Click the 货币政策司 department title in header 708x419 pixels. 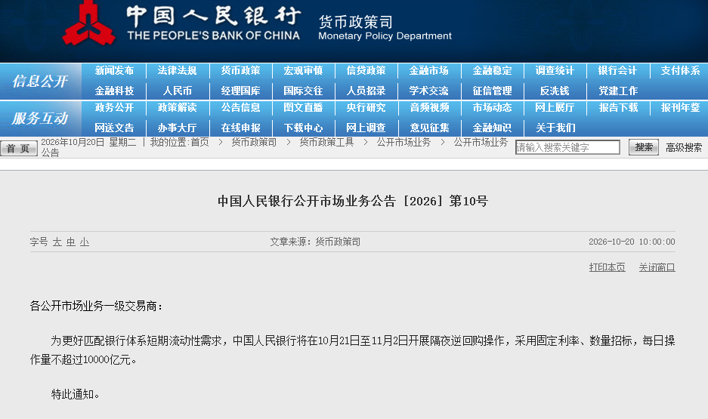[356, 22]
